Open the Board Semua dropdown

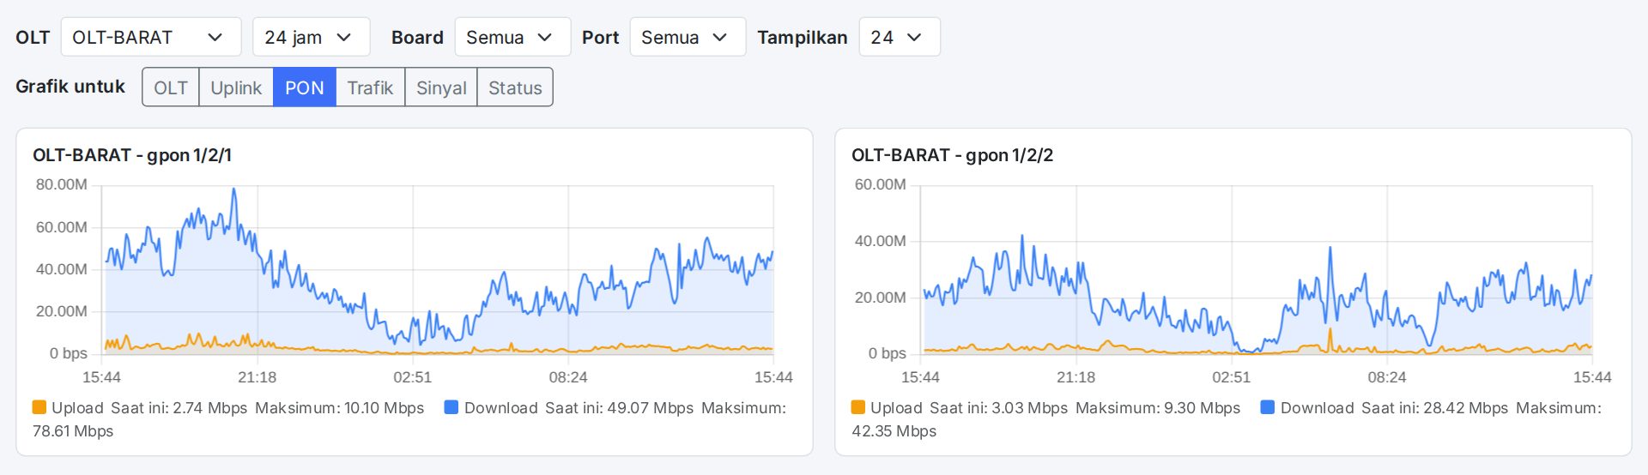click(512, 37)
